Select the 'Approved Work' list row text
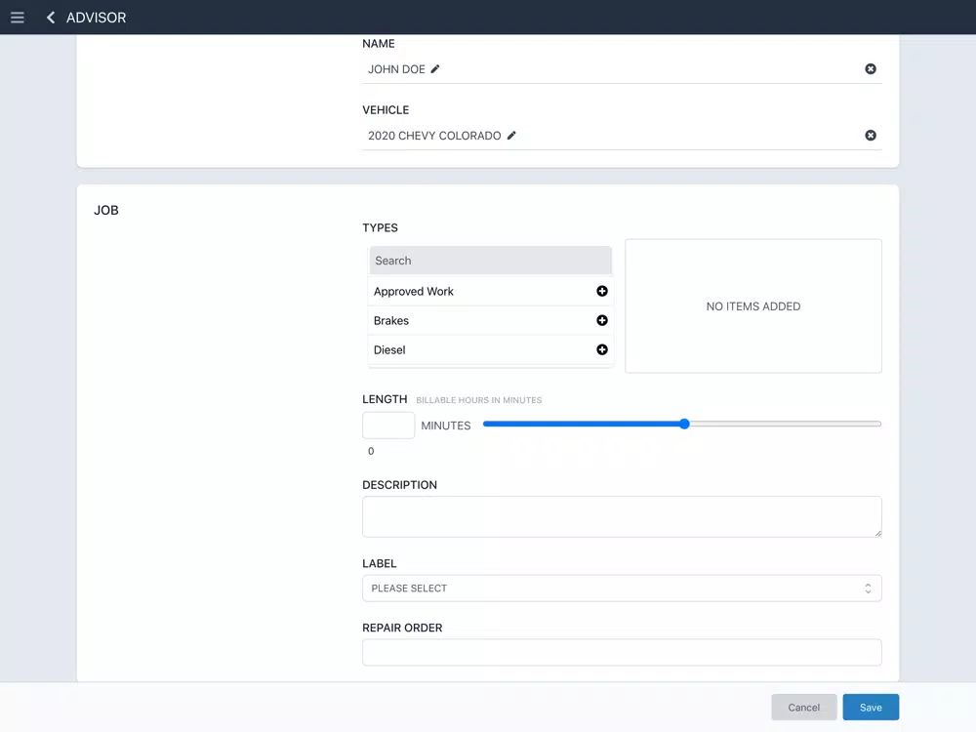Viewport: 976px width, 732px height. point(413,291)
